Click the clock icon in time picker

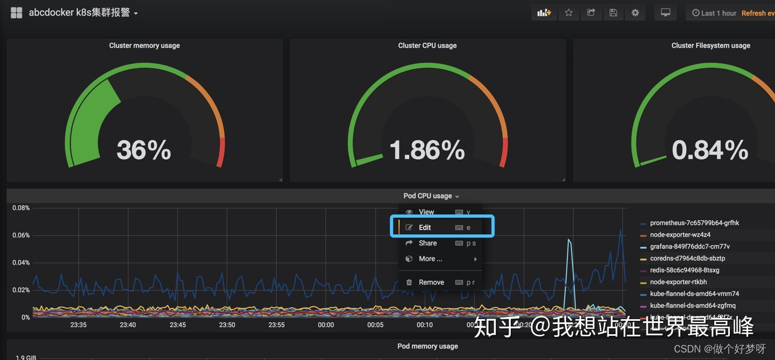(x=696, y=13)
